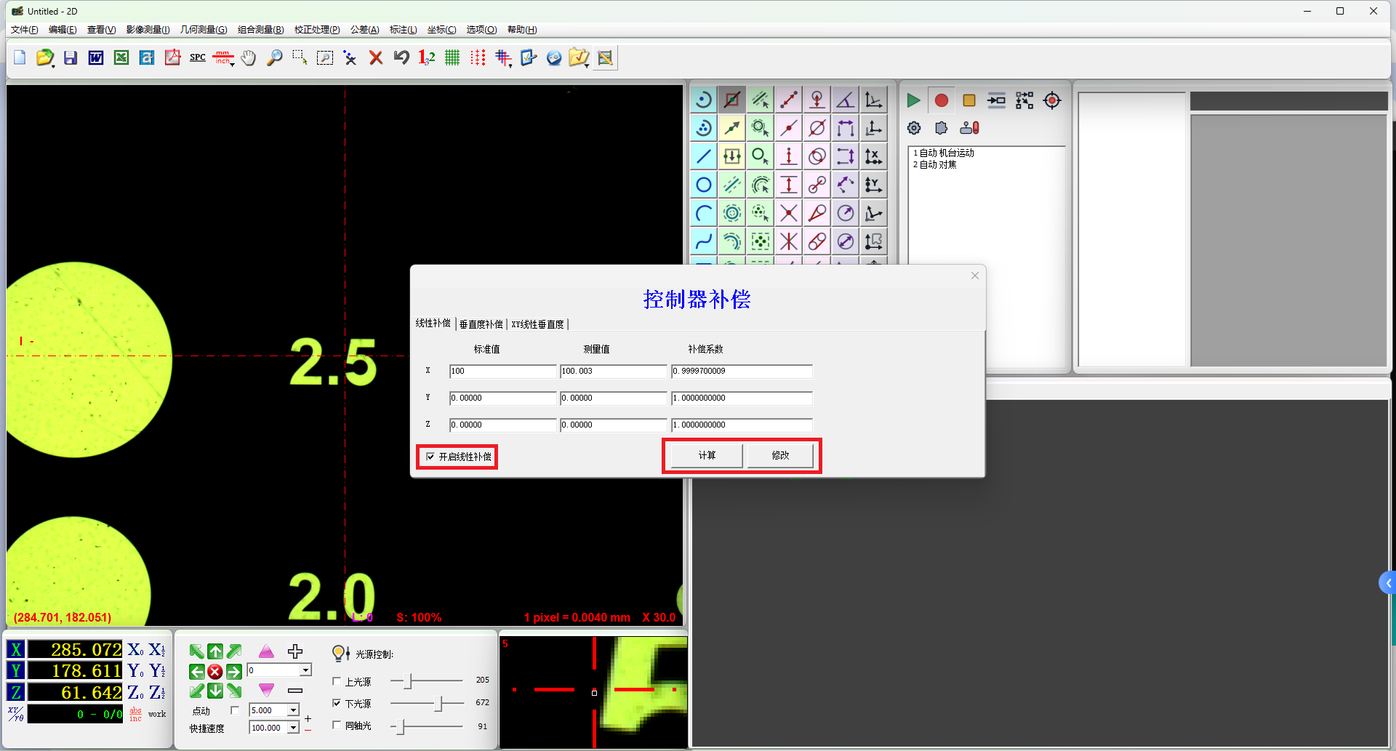Activate the magnifier zoom tool
This screenshot has height=751, width=1396.
coord(274,57)
